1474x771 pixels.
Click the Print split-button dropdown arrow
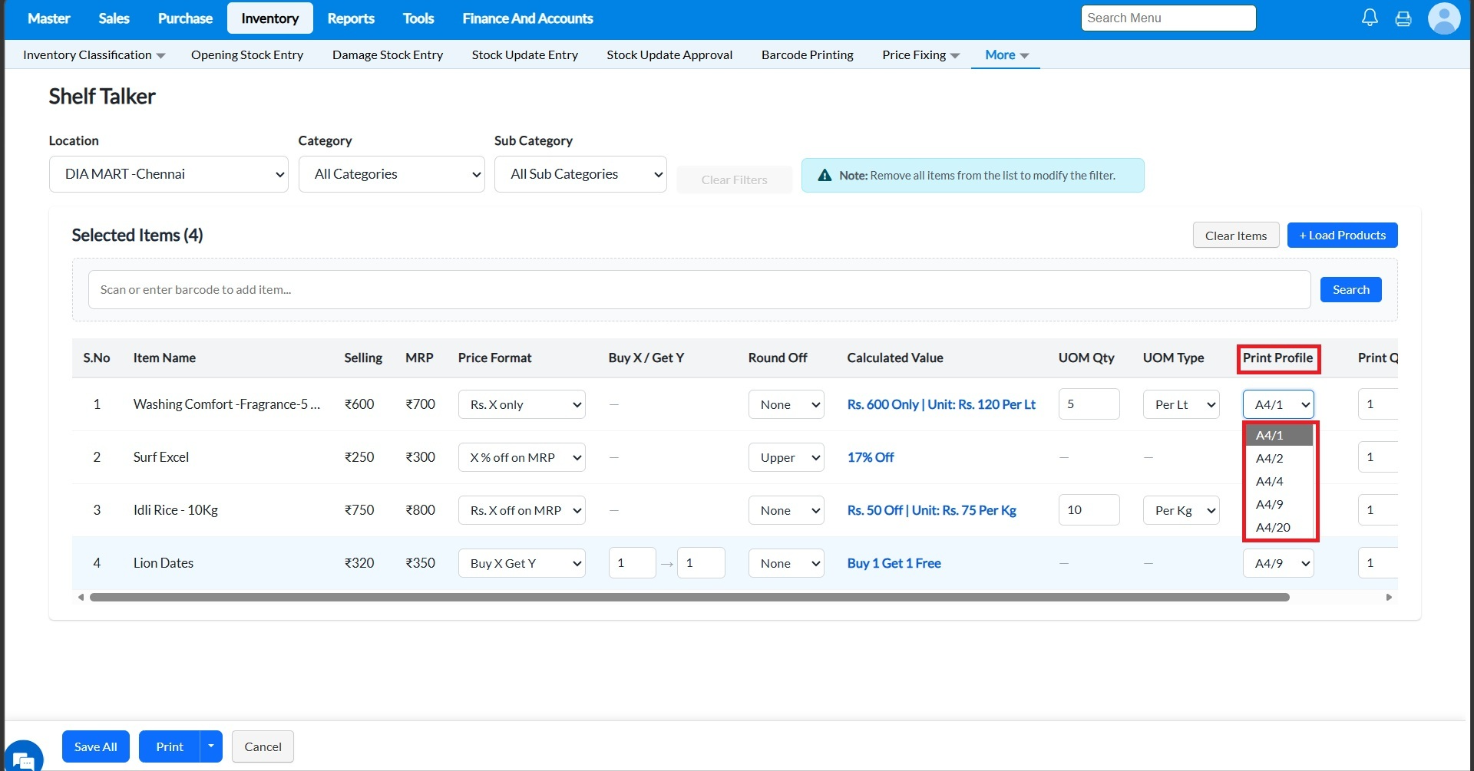(211, 746)
